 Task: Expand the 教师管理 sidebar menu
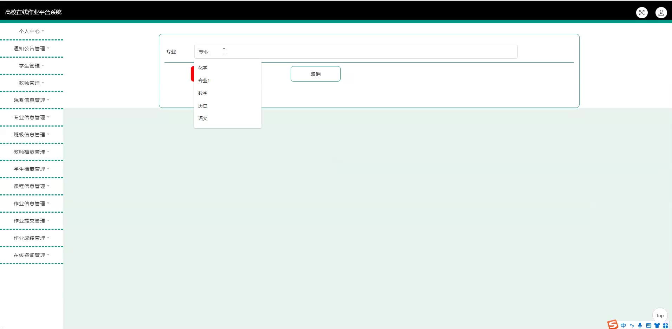(x=32, y=83)
